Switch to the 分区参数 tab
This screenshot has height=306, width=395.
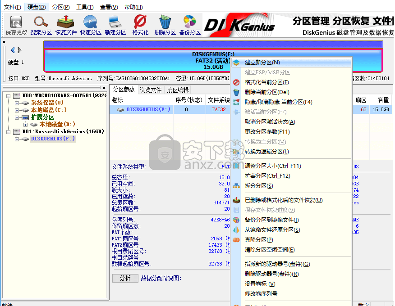click(124, 90)
